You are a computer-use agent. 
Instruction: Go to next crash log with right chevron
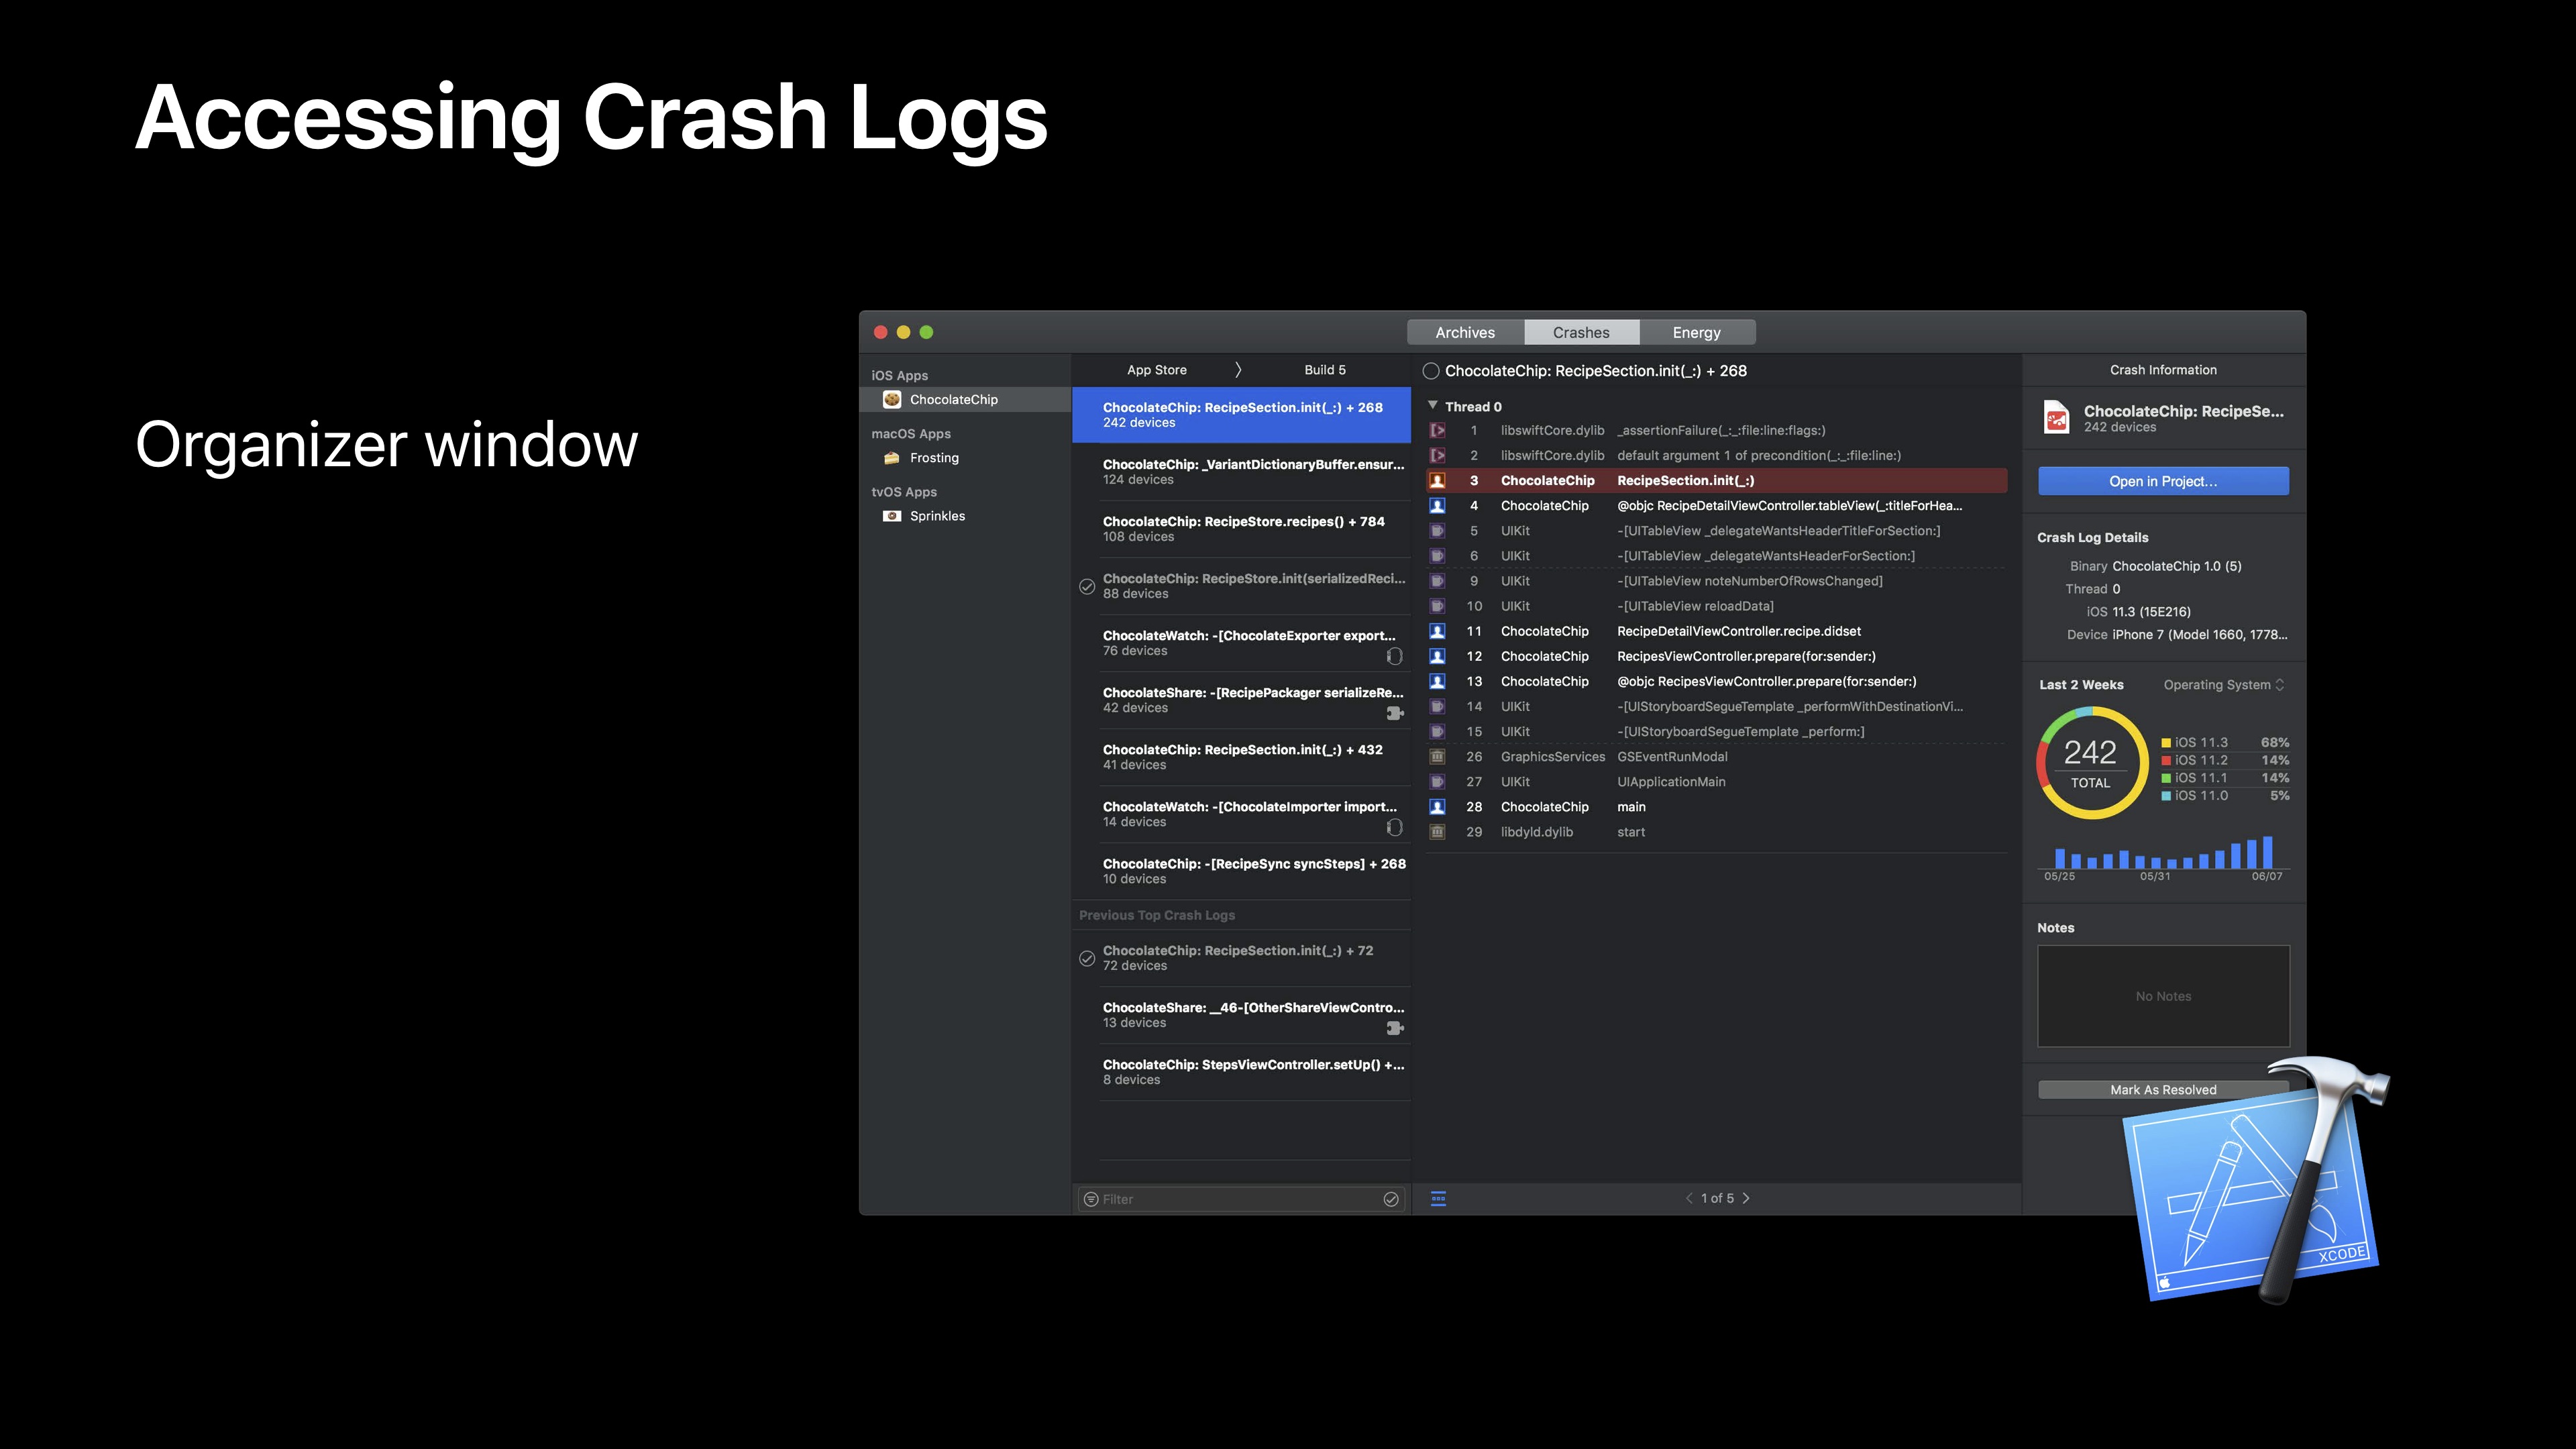pyautogui.click(x=1746, y=1198)
